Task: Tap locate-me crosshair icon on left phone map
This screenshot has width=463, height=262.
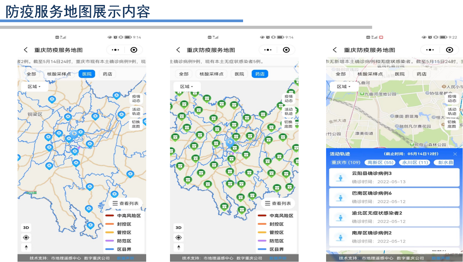Action: 26,237
